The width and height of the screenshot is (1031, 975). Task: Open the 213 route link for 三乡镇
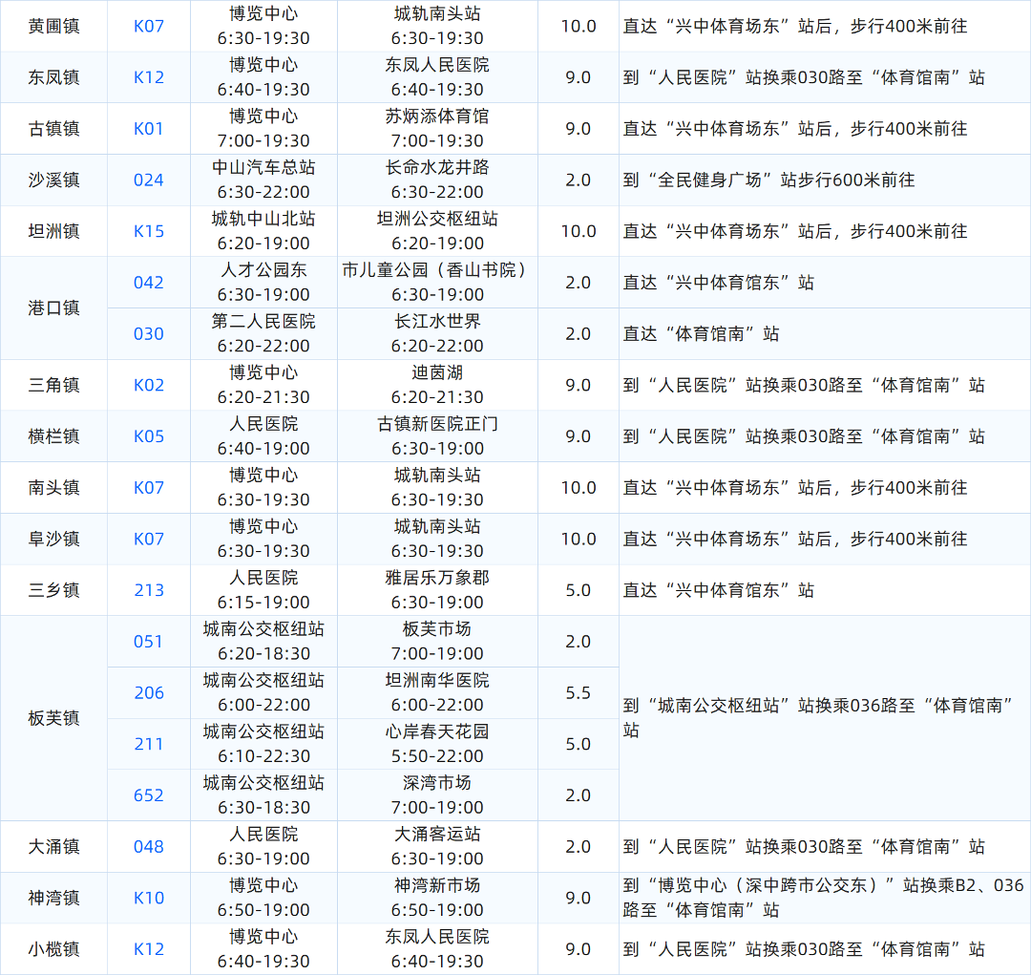coord(149,590)
